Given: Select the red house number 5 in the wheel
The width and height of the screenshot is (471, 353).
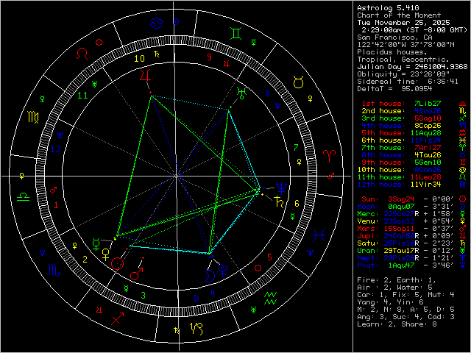Looking at the screenshot, I should [269, 257].
